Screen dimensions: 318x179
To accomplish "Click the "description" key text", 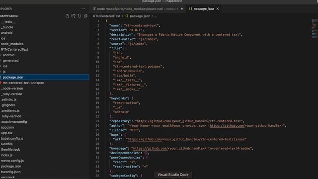I will pos(121,35).
